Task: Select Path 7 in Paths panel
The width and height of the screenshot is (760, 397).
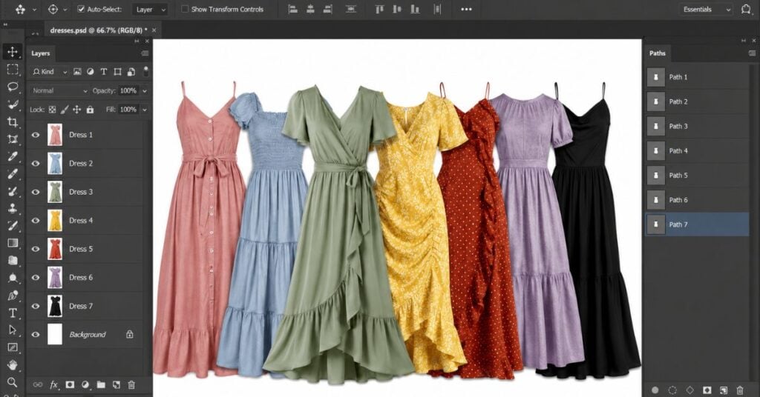Action: click(697, 224)
